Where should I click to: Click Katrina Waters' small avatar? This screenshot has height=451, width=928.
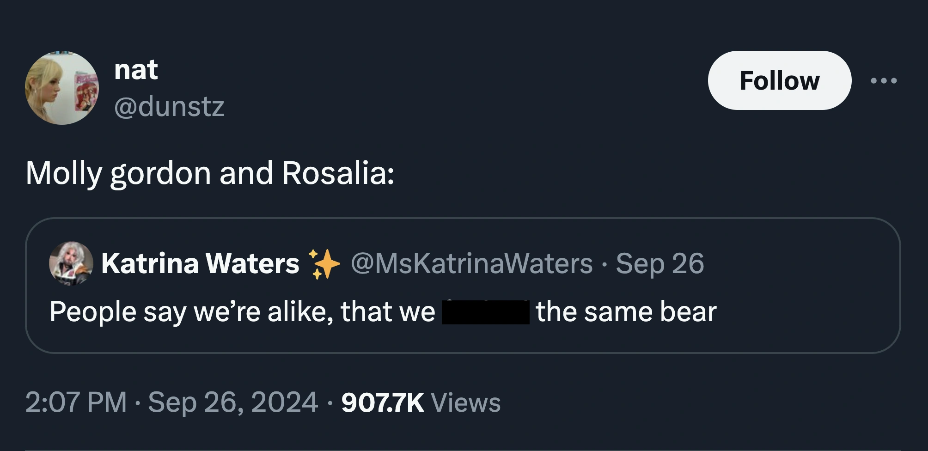[x=71, y=263]
